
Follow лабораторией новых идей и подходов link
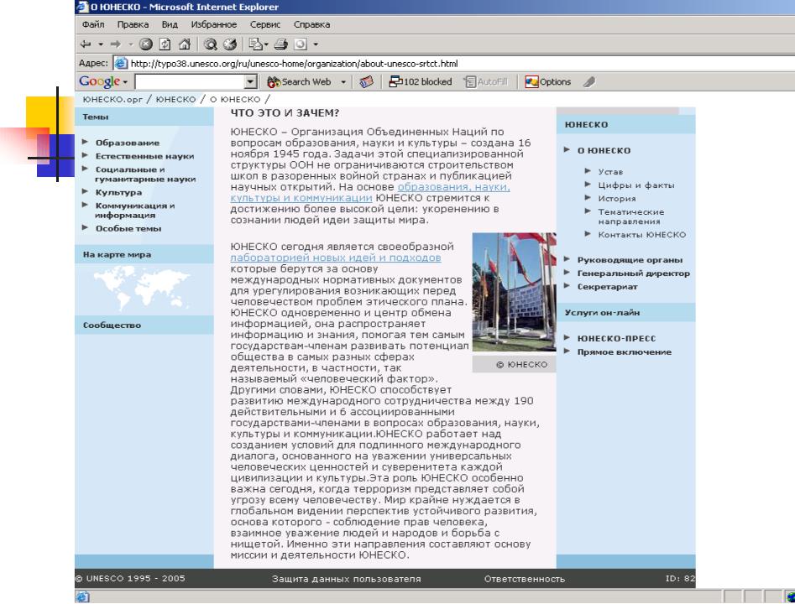click(x=336, y=258)
